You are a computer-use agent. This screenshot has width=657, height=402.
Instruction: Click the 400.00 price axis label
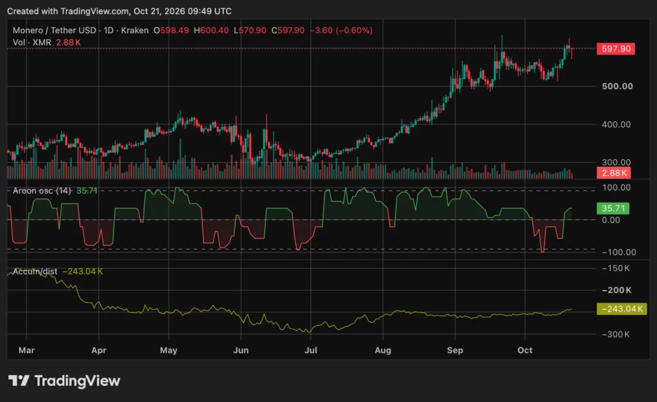point(616,124)
